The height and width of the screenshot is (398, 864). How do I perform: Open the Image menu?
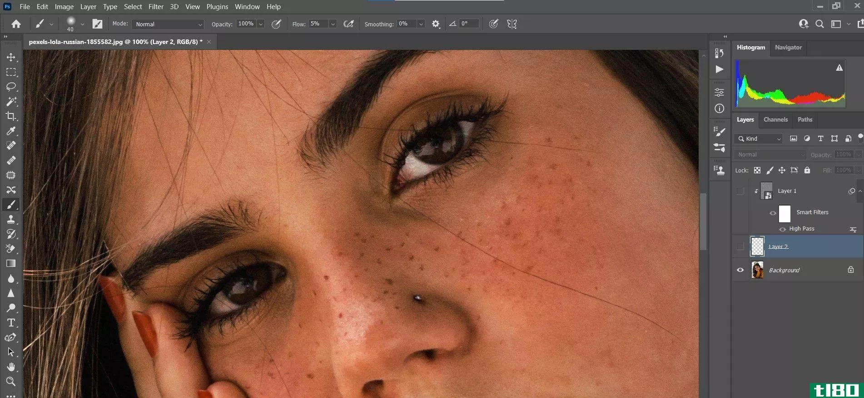tap(64, 7)
